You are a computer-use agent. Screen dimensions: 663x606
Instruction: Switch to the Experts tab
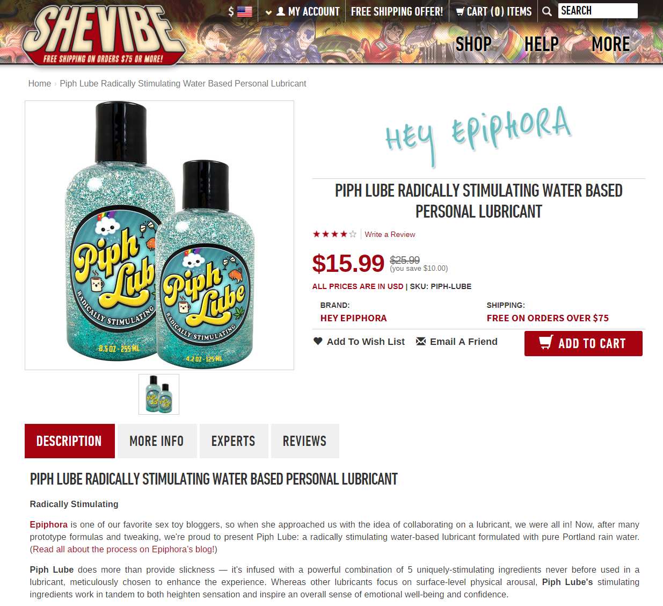234,441
